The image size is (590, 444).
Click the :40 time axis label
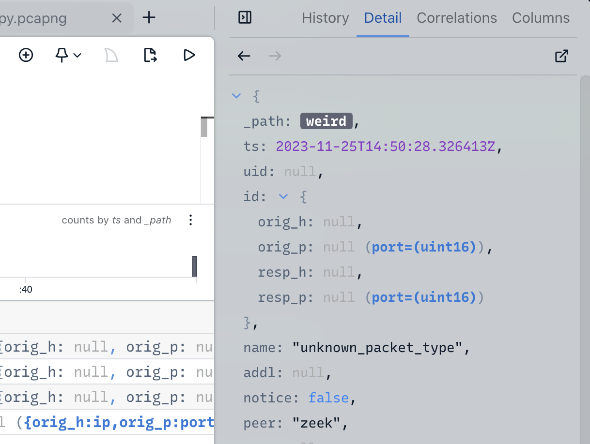tap(26, 290)
